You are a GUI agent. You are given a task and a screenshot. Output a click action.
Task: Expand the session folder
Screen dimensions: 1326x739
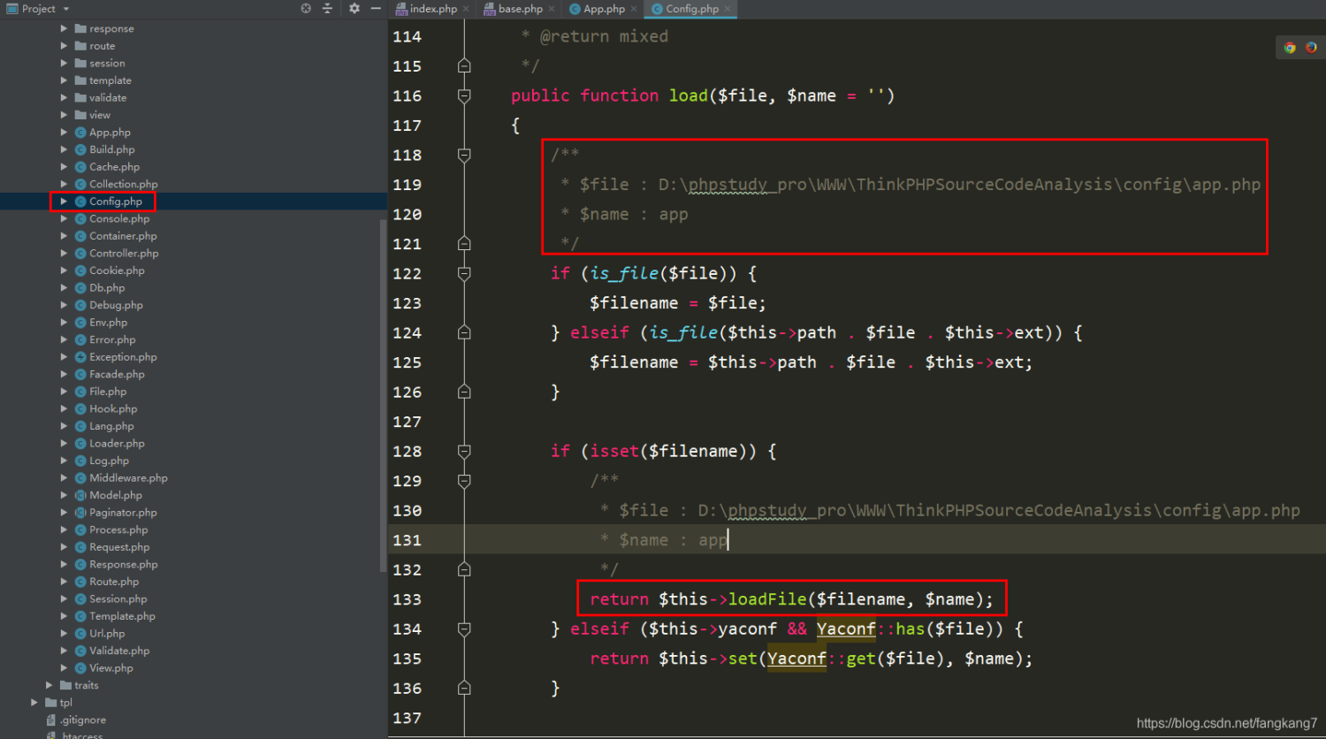[64, 63]
